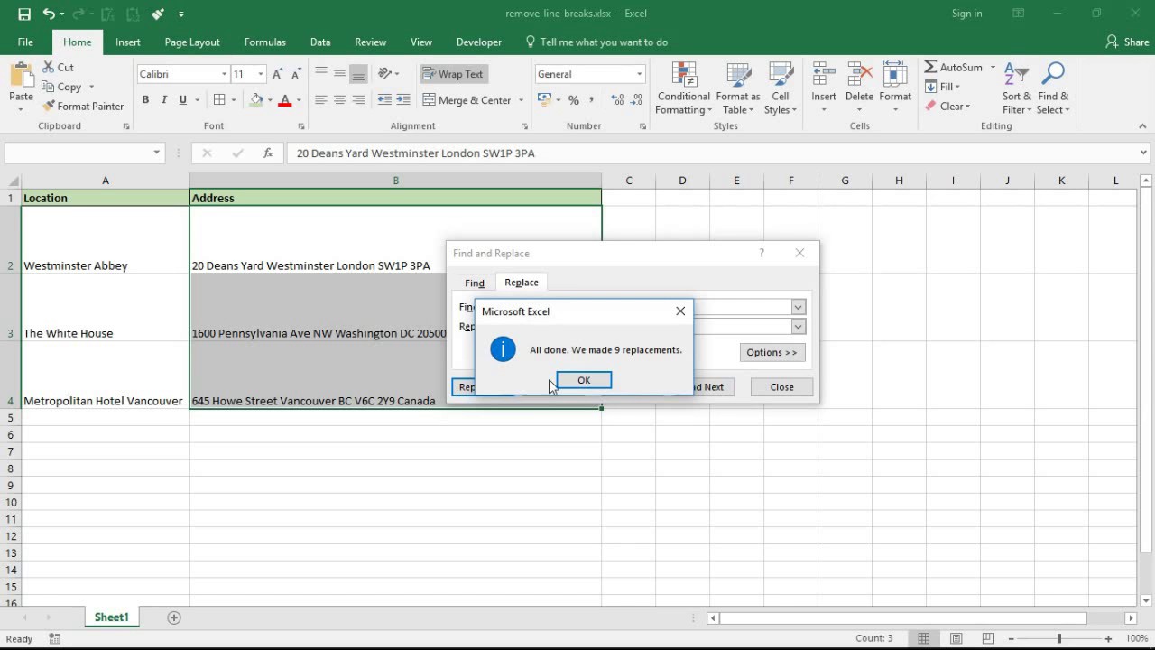Toggle Bold formatting

145,100
